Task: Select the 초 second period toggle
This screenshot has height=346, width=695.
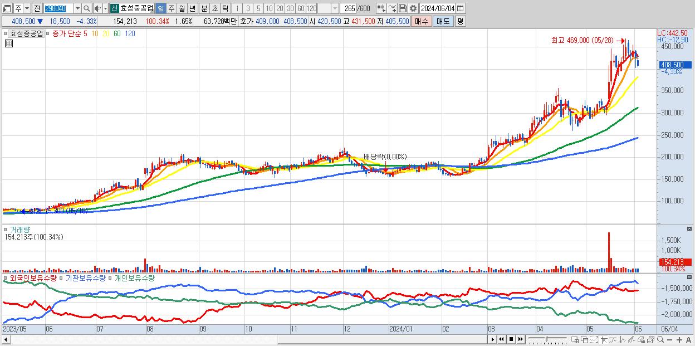Action: (x=214, y=8)
